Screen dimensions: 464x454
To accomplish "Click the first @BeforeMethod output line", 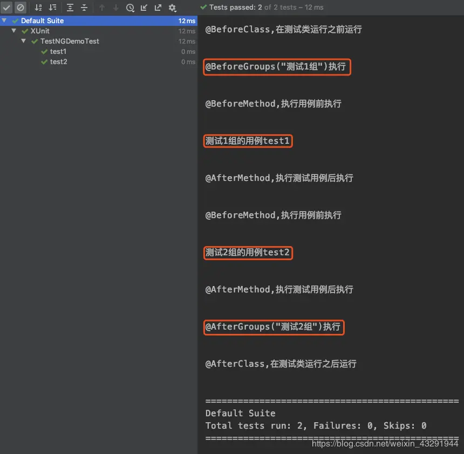I will (x=273, y=104).
